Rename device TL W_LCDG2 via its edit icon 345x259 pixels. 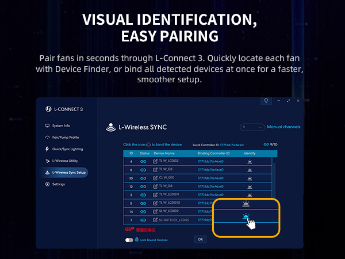pos(155,161)
